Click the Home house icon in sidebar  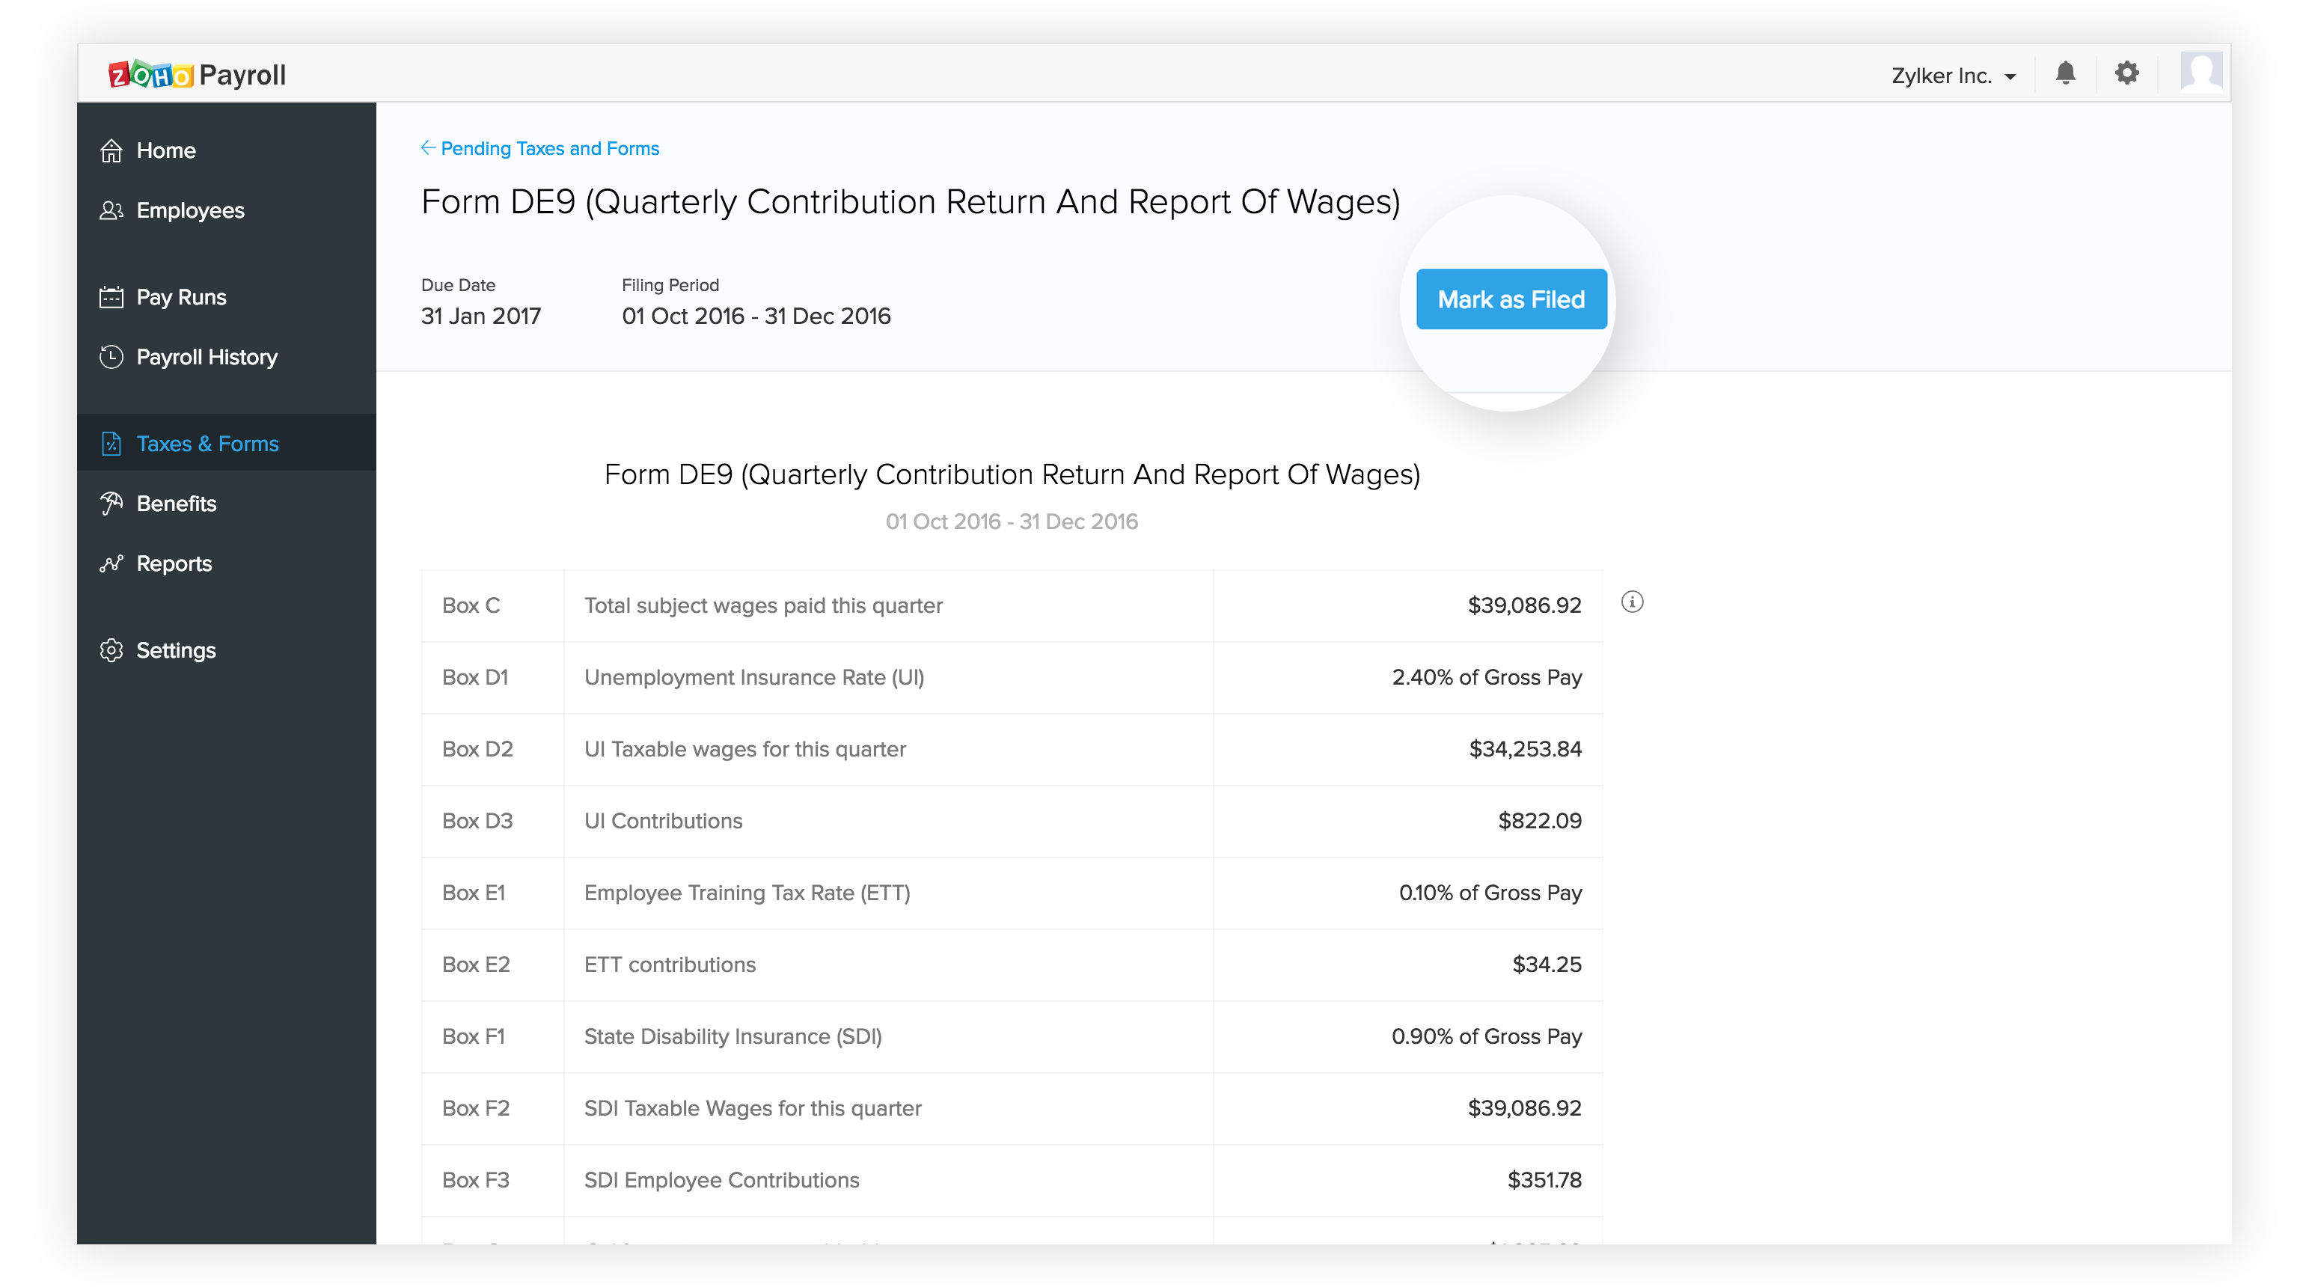coord(111,150)
